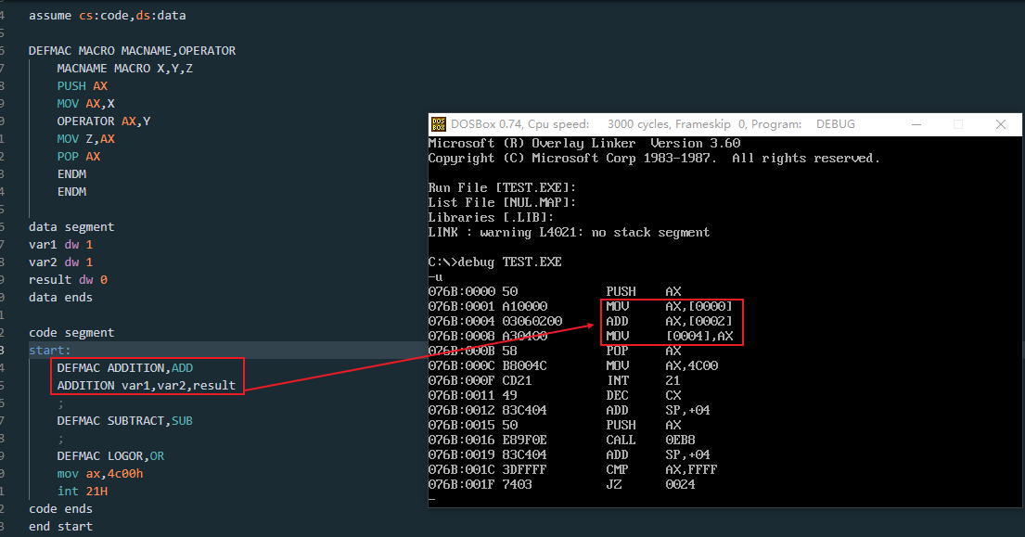Viewport: 1025px width, 537px height.
Task: Click the 'DEFMAC LOGOR,OR' line
Action: click(110, 456)
